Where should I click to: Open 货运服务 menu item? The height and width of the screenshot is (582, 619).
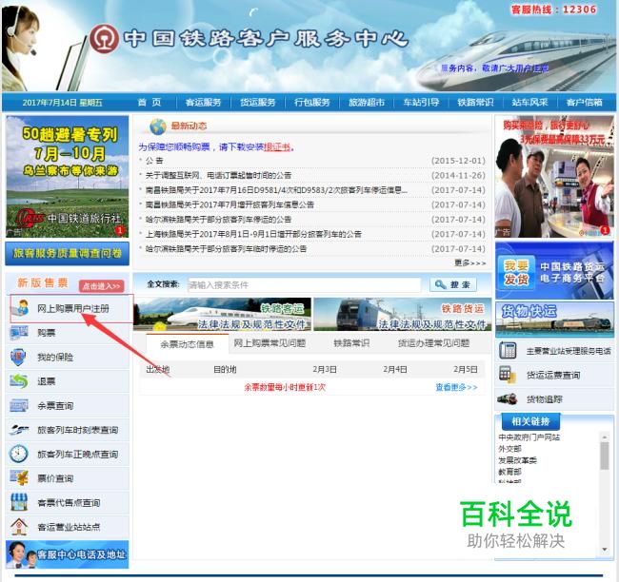pos(258,103)
